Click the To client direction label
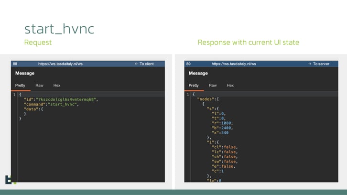This screenshot has height=195, width=347. (147, 64)
